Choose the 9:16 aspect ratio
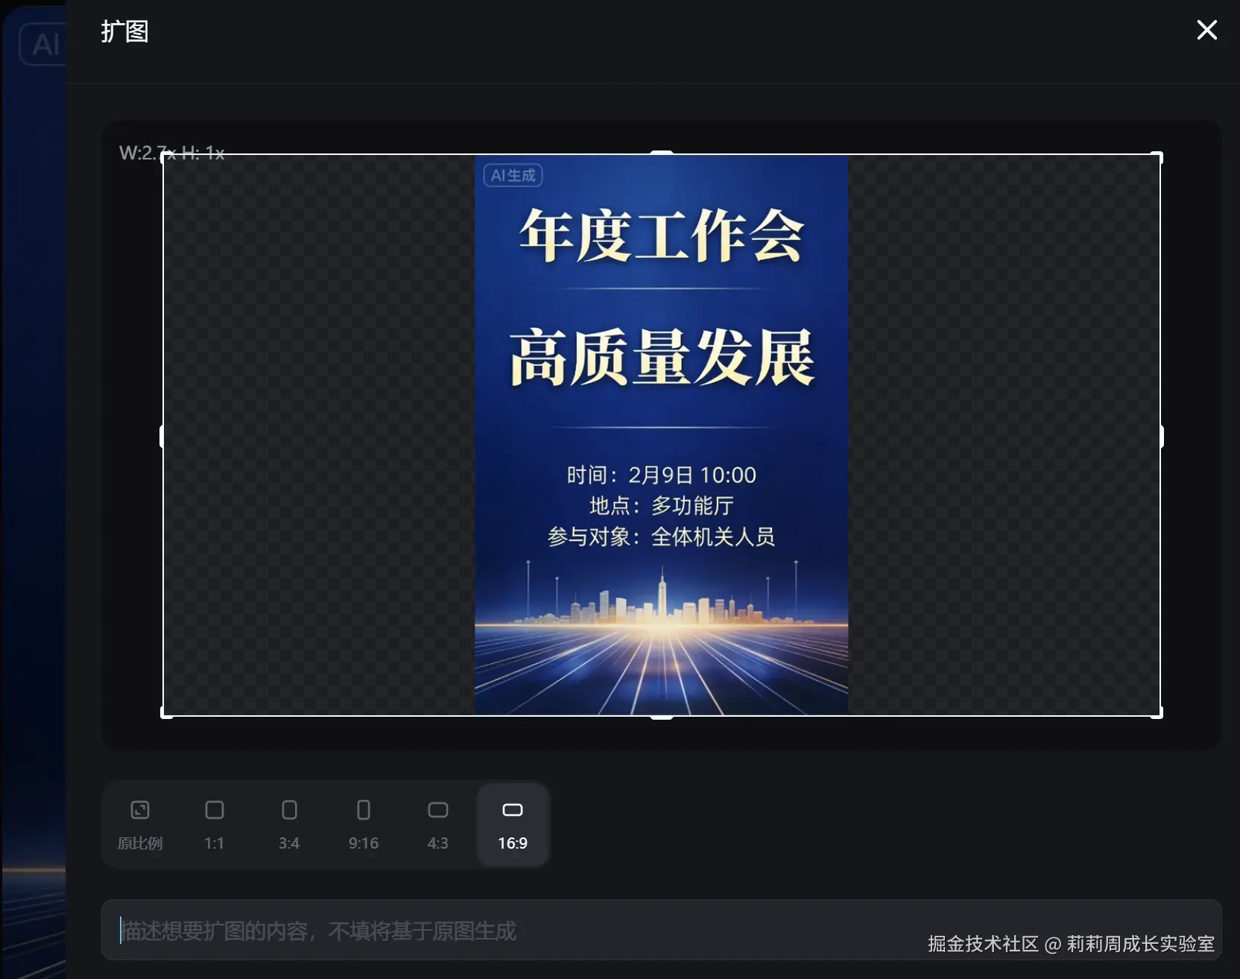This screenshot has width=1240, height=979. coord(364,824)
